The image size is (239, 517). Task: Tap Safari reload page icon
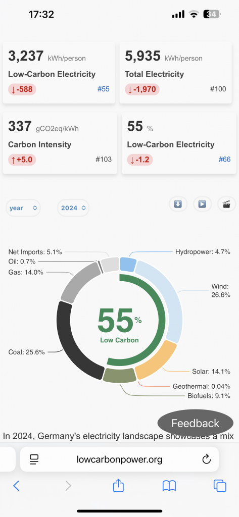tap(206, 459)
